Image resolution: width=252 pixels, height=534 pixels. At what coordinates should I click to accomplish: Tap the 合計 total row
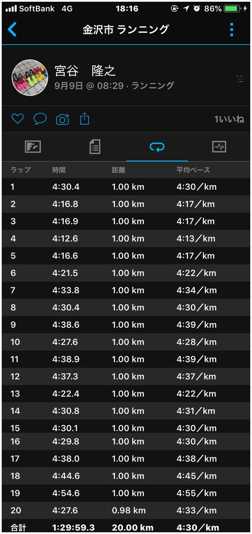[x=126, y=527]
